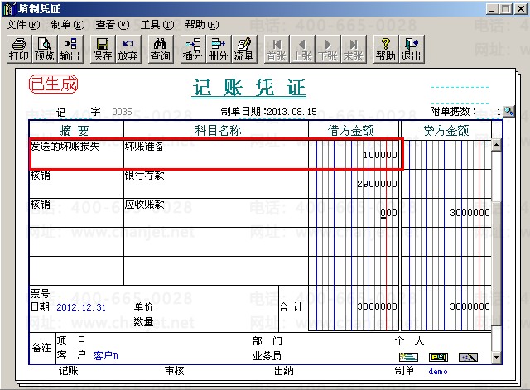The width and height of the screenshot is (530, 390).
Task: Click magnifier icon beside 附单据数
Action: (508, 111)
